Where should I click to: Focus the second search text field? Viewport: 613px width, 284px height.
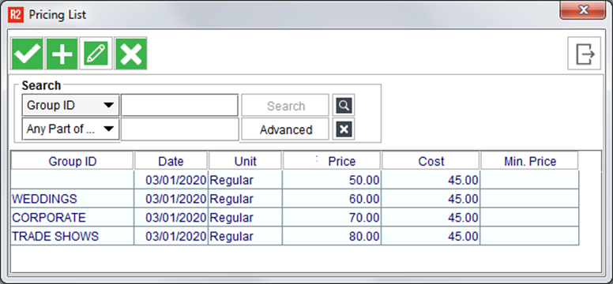click(x=179, y=129)
